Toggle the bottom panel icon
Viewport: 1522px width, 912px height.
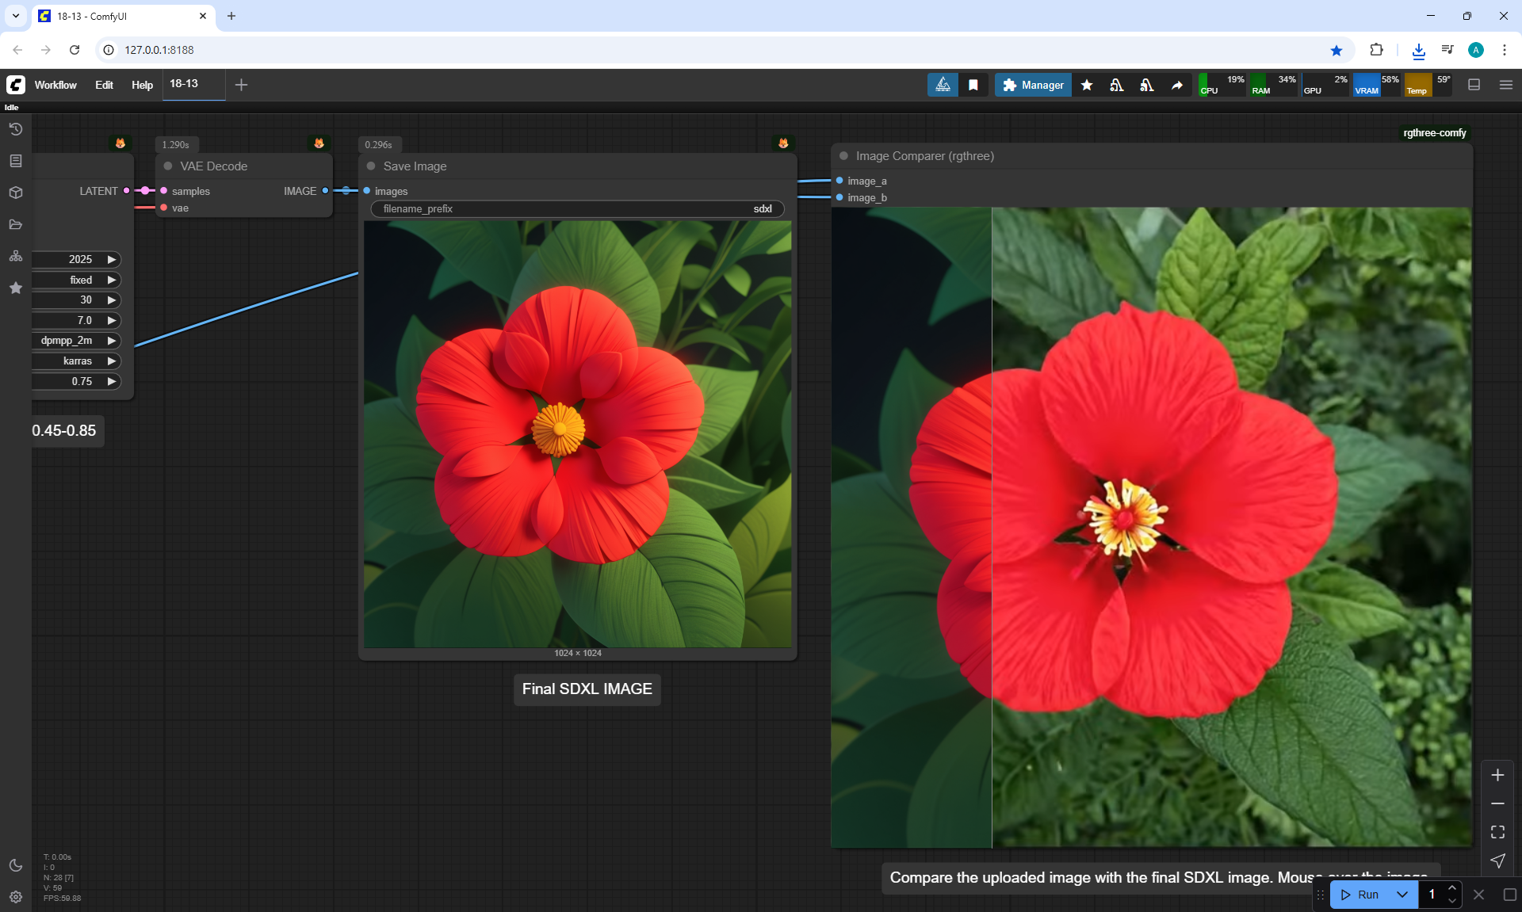[1474, 85]
